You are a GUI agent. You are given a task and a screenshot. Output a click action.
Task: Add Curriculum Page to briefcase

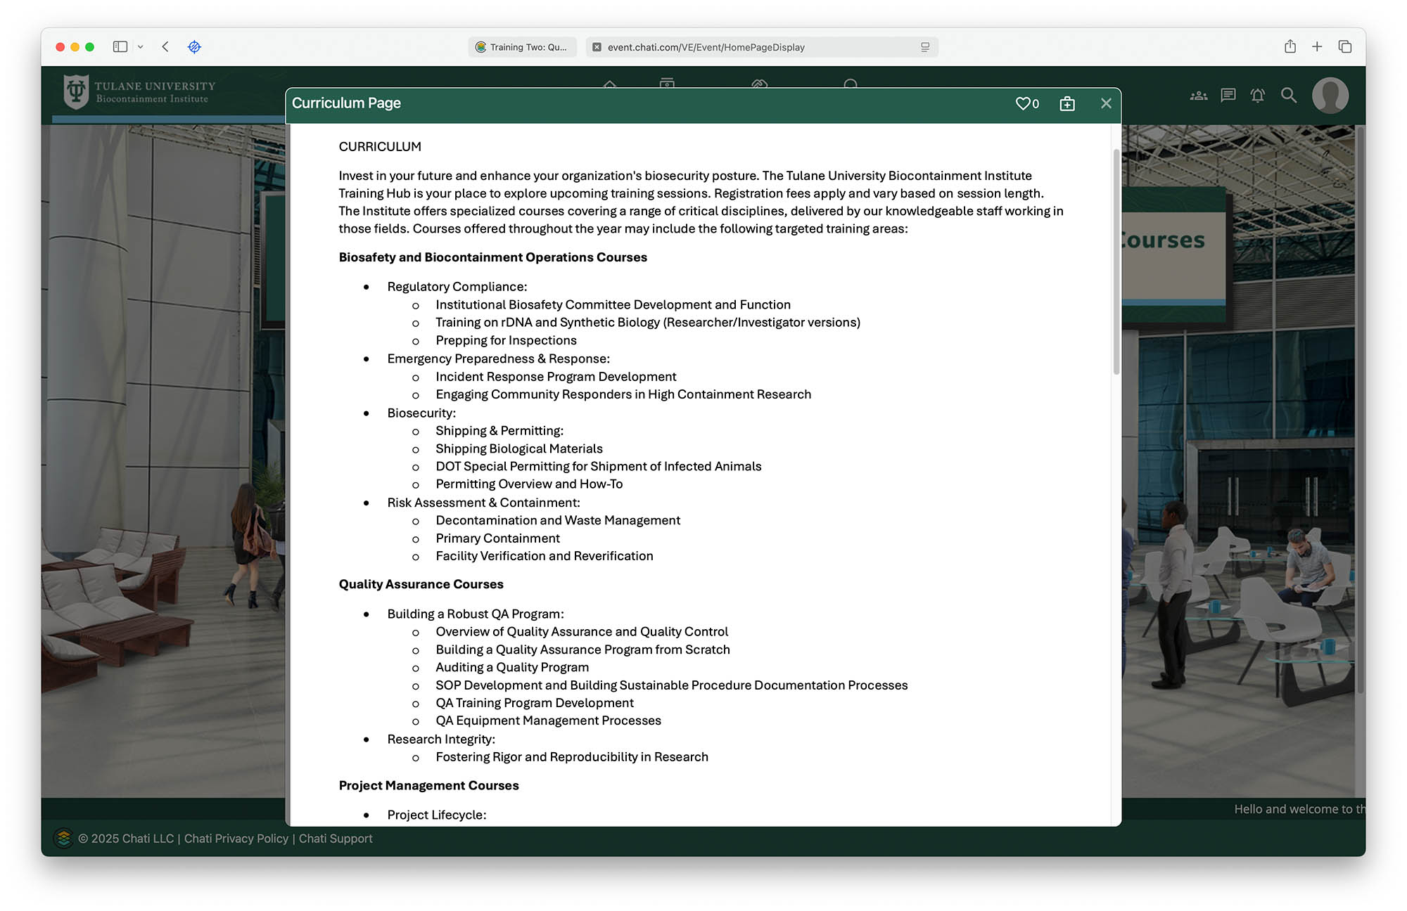pos(1067,103)
